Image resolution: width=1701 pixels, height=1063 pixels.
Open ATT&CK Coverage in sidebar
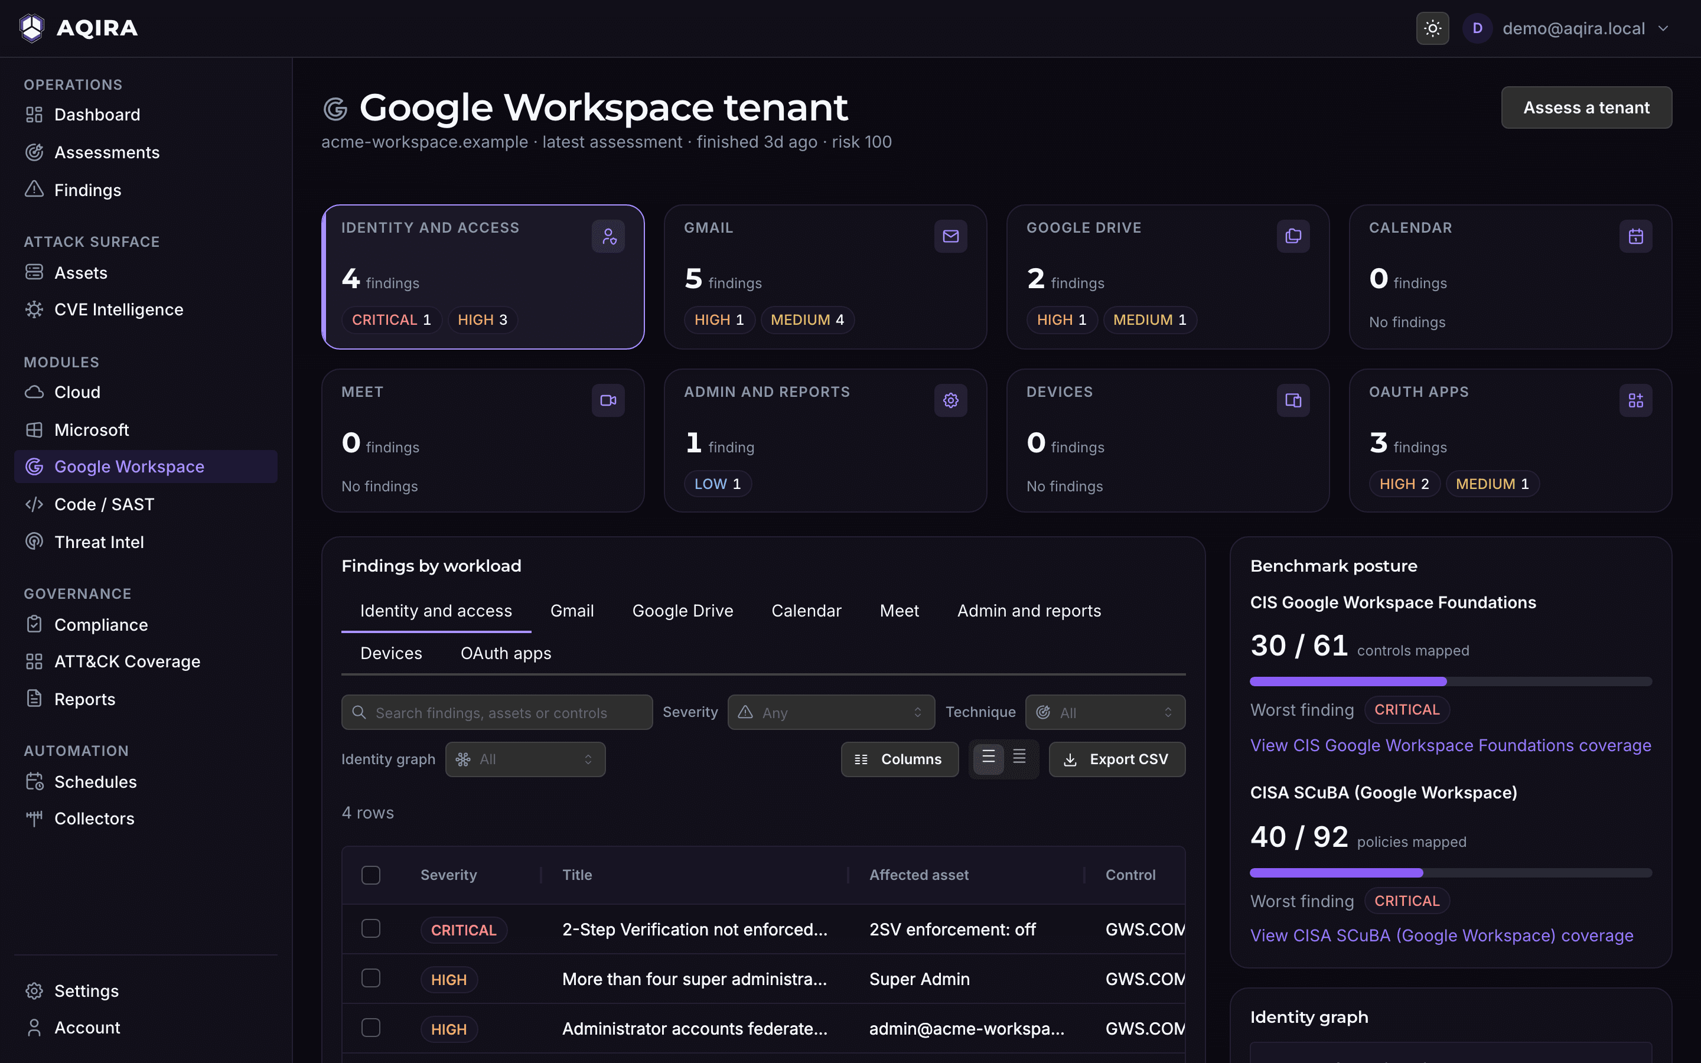click(x=145, y=661)
